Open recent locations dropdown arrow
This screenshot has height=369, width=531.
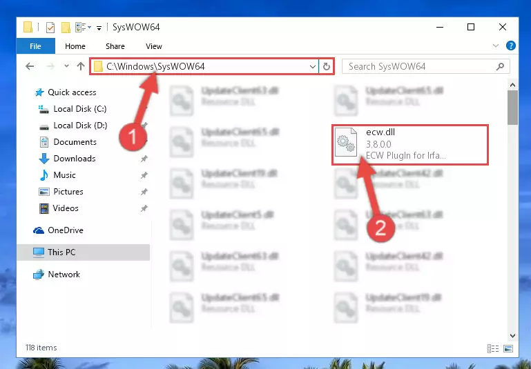click(66, 66)
